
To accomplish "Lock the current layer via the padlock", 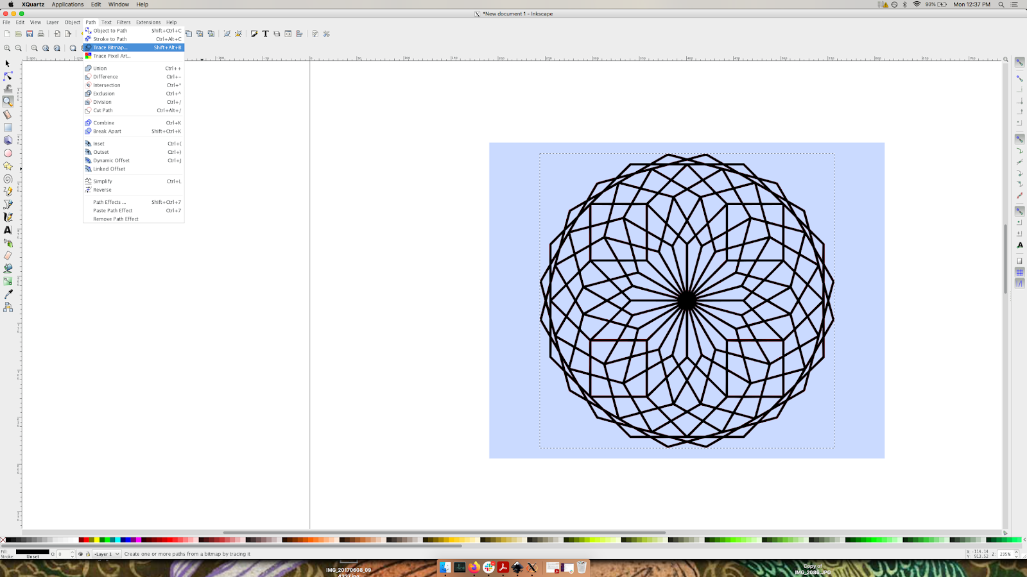I will tap(88, 553).
